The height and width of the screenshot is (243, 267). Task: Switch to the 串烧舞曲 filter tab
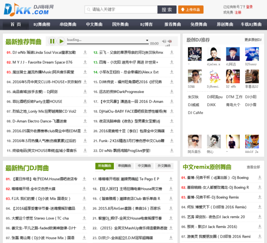click(124, 166)
